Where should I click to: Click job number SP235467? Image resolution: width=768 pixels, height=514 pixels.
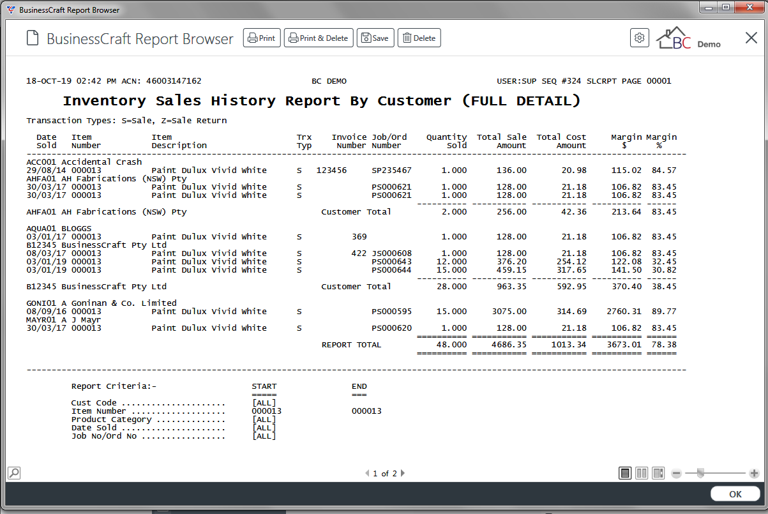[x=391, y=170]
